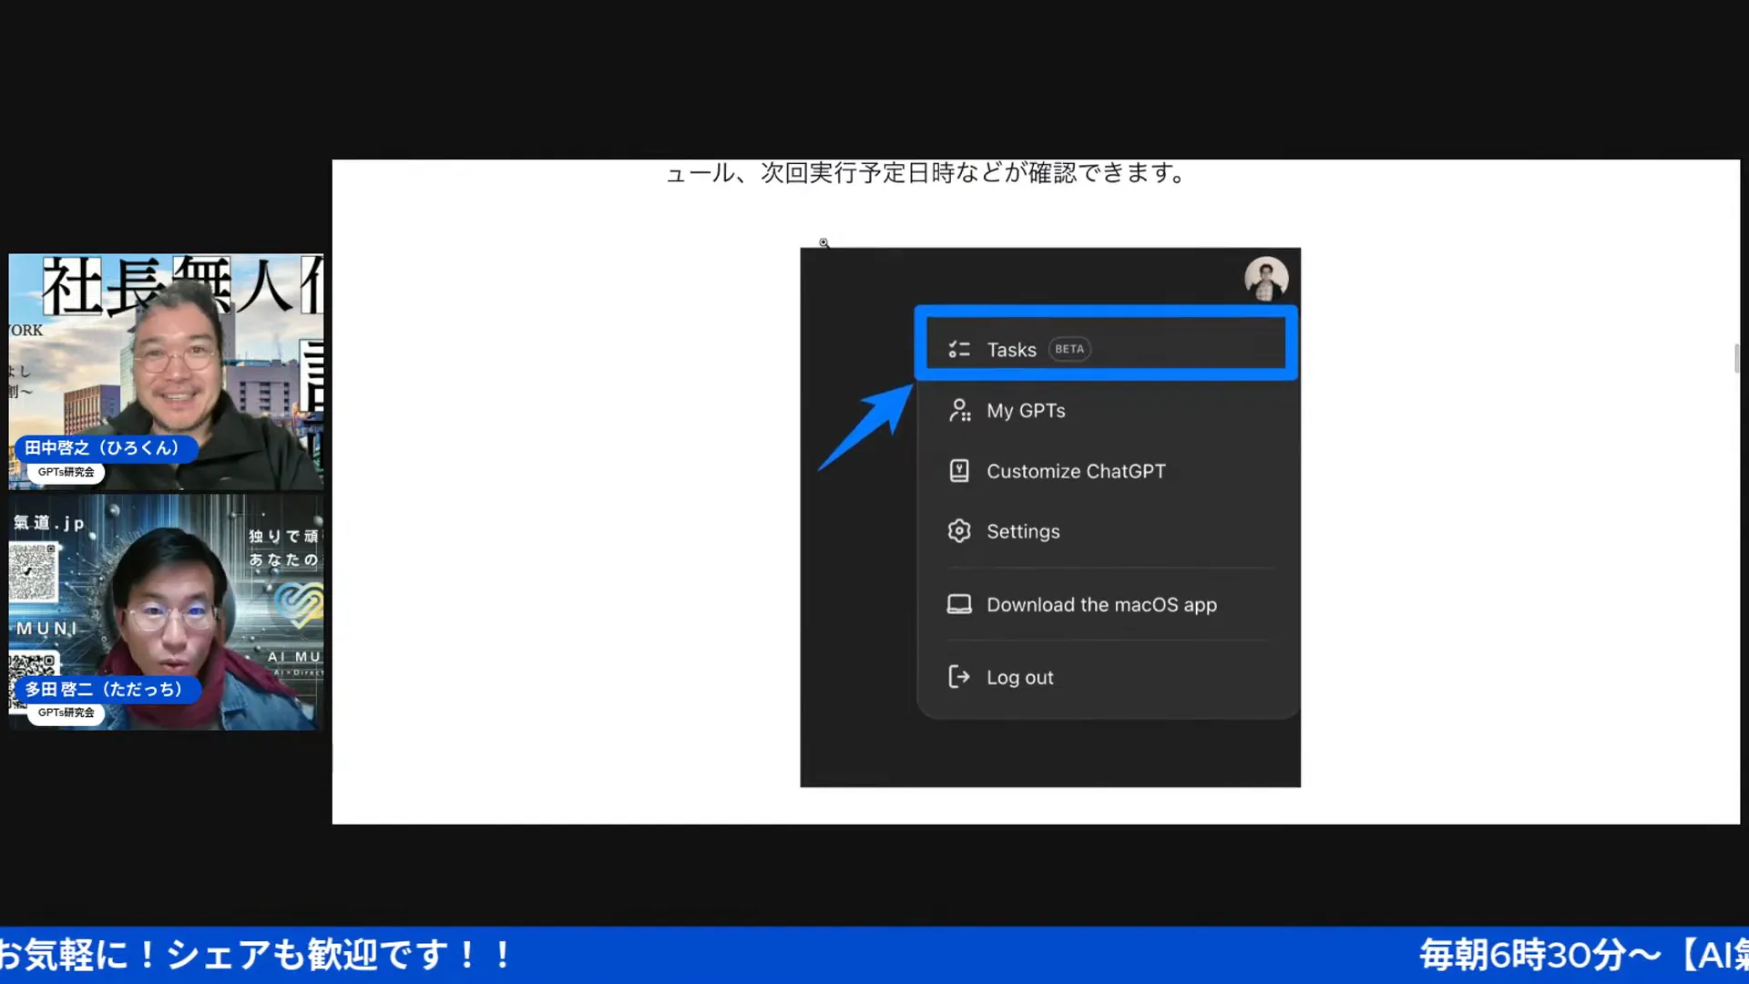Click the GPTs研究会 badge under 多田啓二
Image resolution: width=1749 pixels, height=984 pixels.
66,712
